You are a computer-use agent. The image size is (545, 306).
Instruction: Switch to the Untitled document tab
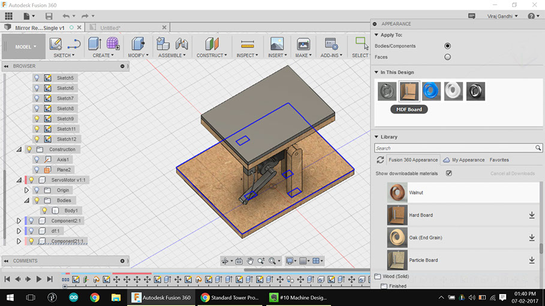tap(110, 28)
